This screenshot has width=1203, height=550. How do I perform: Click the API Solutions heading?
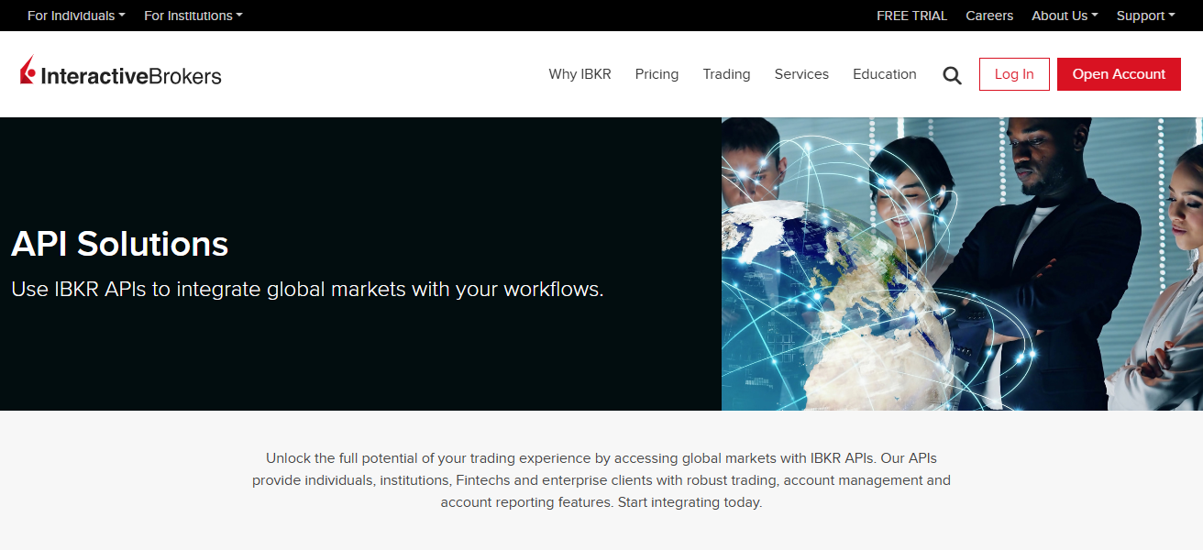(x=118, y=244)
